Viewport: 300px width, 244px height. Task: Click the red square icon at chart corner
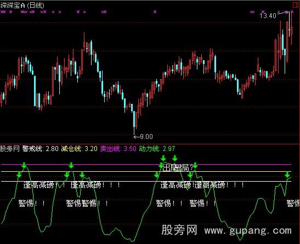(296, 5)
